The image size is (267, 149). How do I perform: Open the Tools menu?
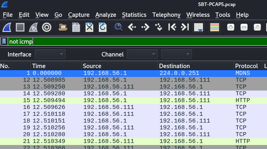[x=223, y=15]
